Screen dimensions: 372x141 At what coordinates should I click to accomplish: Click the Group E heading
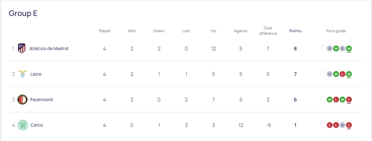[x=23, y=13]
